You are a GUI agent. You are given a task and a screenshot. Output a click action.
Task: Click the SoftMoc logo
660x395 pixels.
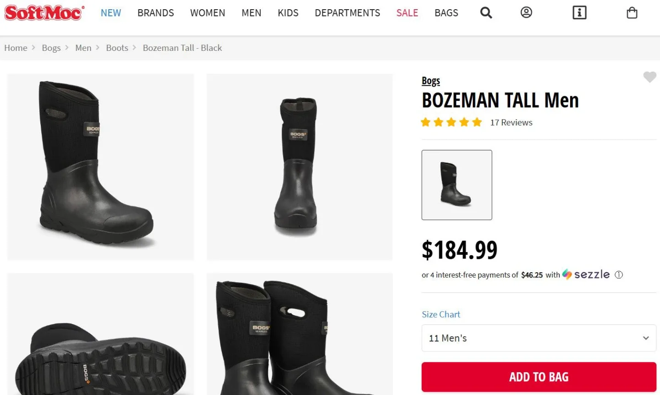[44, 13]
